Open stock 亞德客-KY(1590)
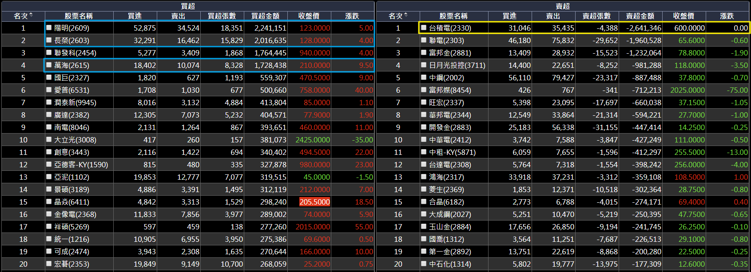The height and width of the screenshot is (272, 751). click(81, 165)
